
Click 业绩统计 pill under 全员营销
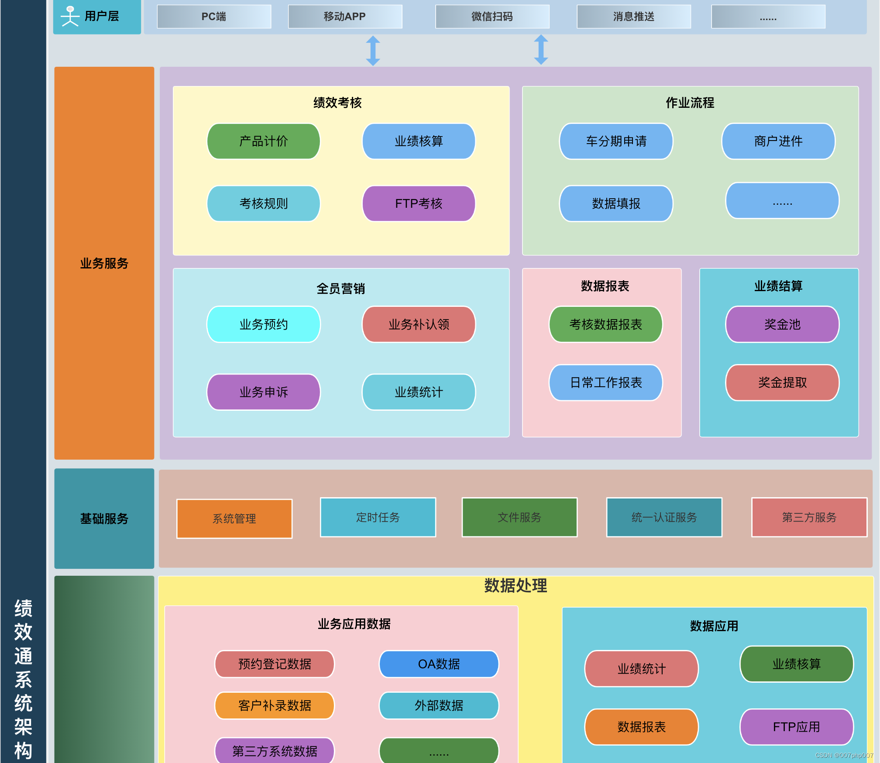click(x=419, y=392)
